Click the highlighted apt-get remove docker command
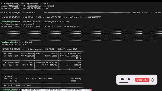The height and width of the screenshot is (91, 162). coord(56,90)
